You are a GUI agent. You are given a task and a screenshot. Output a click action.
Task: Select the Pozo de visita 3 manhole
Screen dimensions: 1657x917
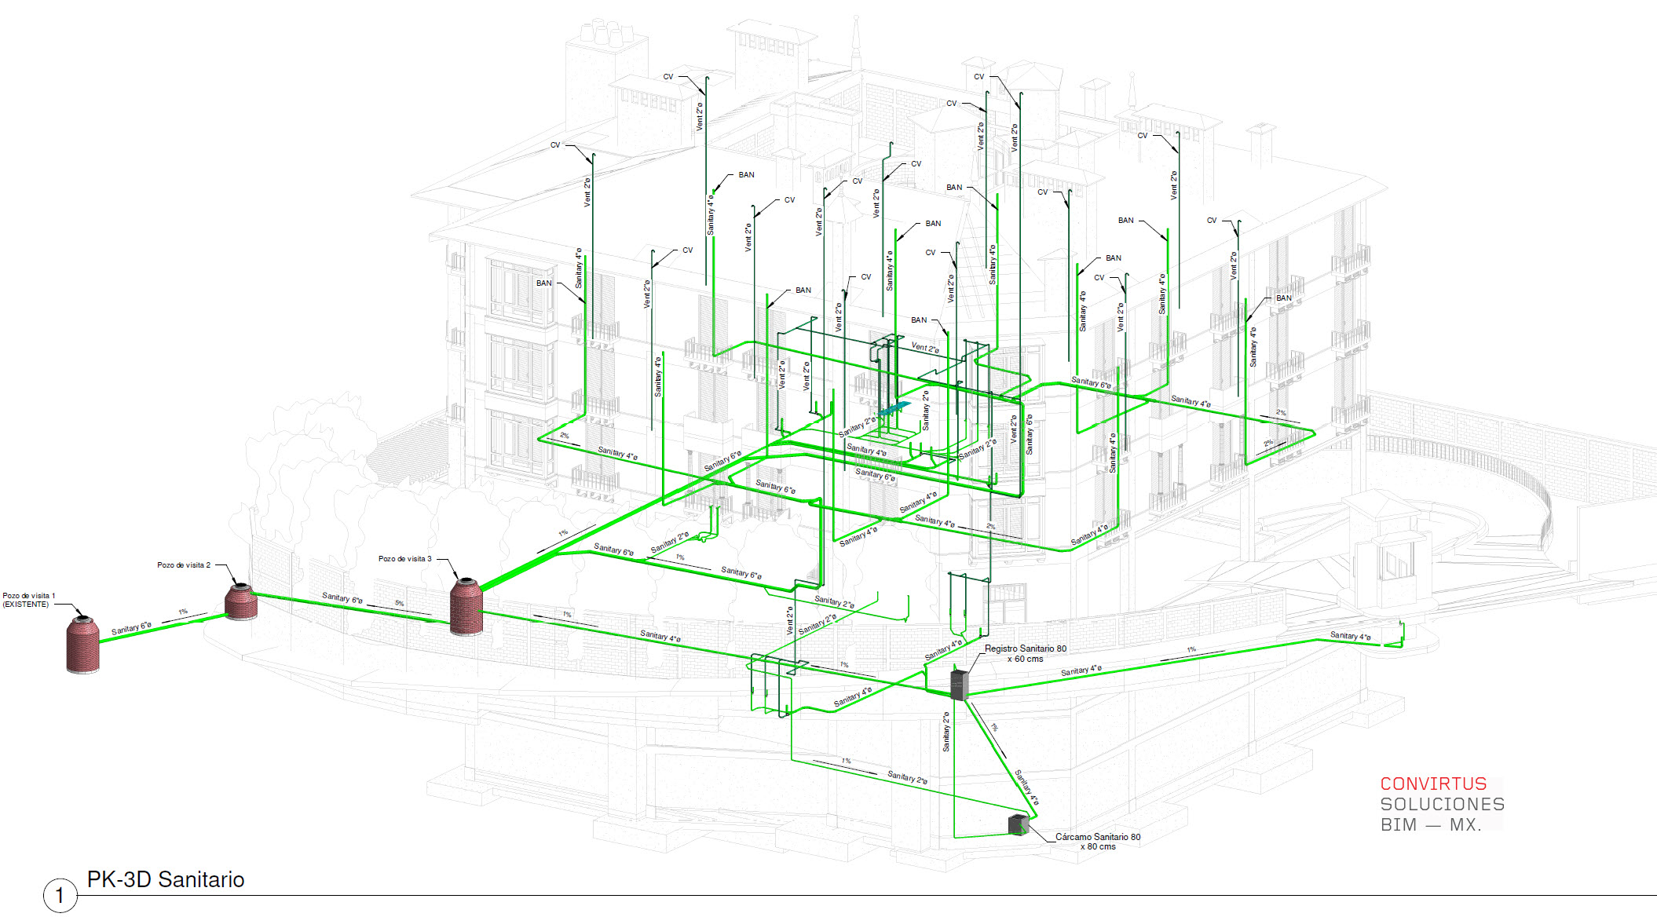click(x=466, y=606)
